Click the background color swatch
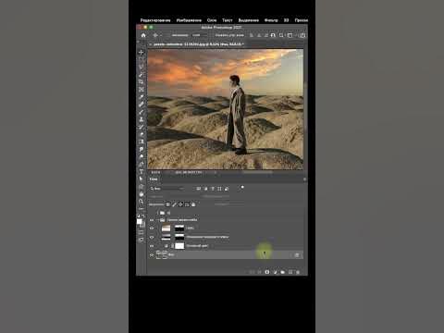 [x=142, y=225]
